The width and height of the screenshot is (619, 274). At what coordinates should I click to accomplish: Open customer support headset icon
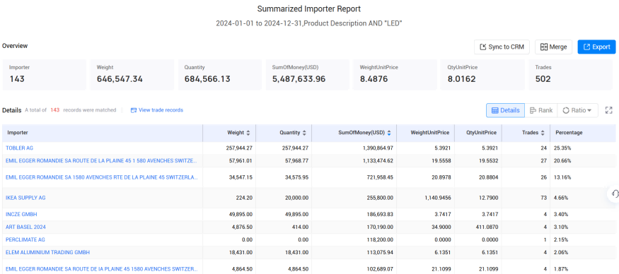click(614, 193)
